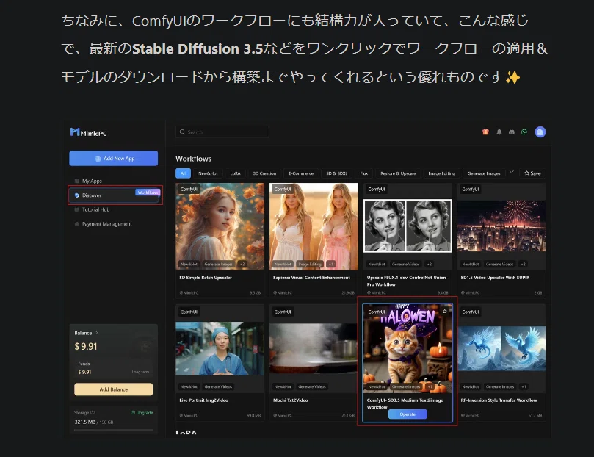Open Tutorial Hub in the sidebar
Viewport: 594px width, 457px height.
[x=96, y=209]
